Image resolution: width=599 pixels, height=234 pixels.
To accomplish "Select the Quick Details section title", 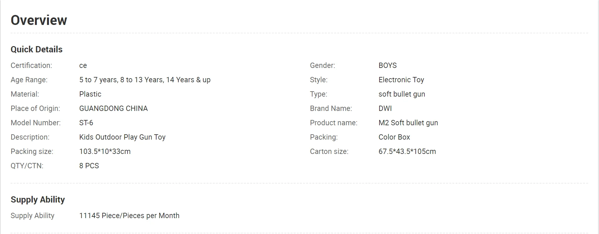I will [x=36, y=49].
